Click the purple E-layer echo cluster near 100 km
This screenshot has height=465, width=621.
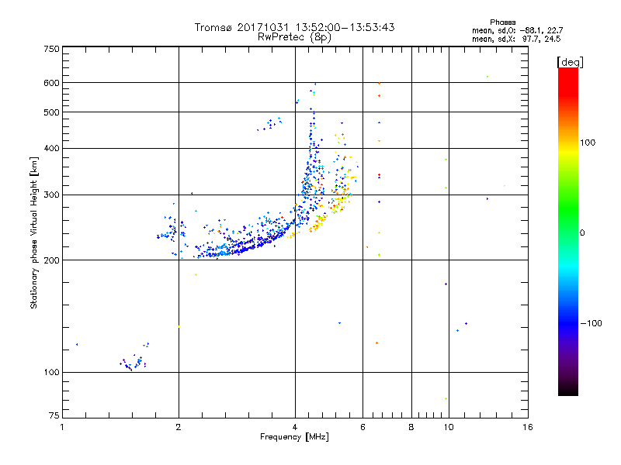[x=133, y=363]
